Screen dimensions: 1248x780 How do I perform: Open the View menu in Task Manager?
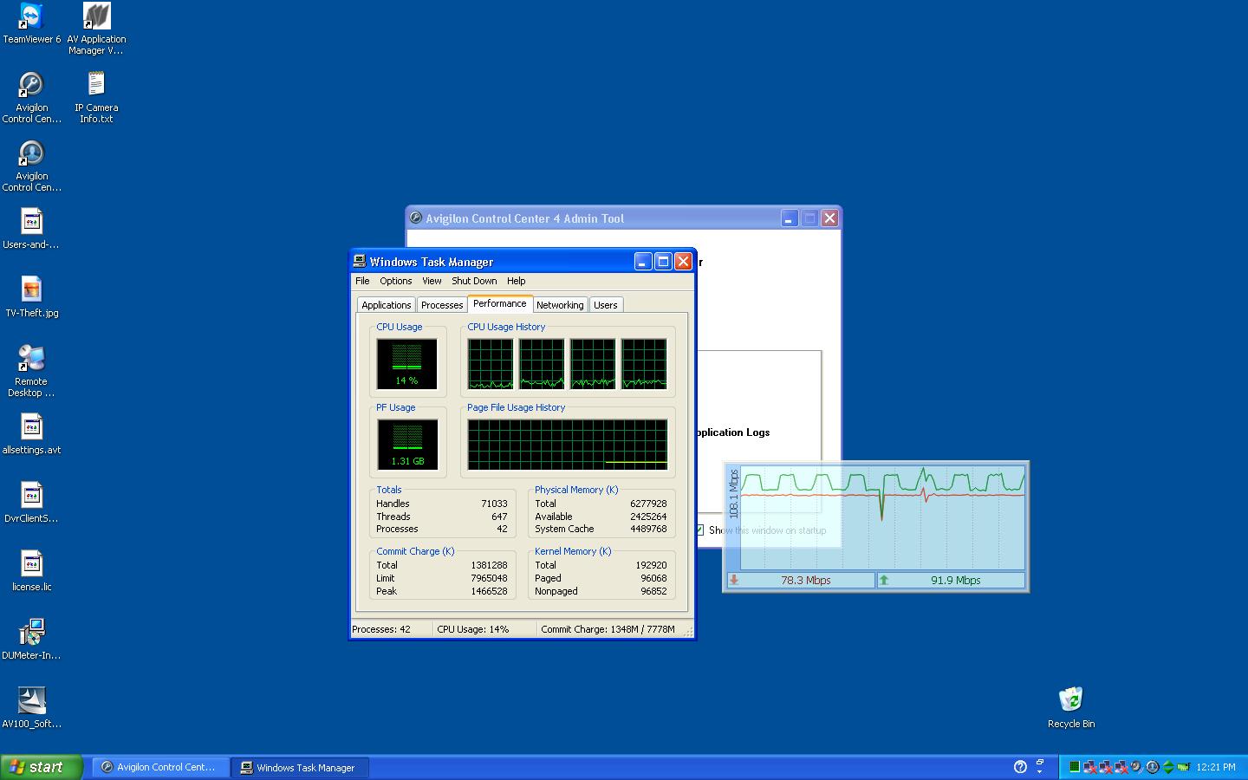click(432, 281)
